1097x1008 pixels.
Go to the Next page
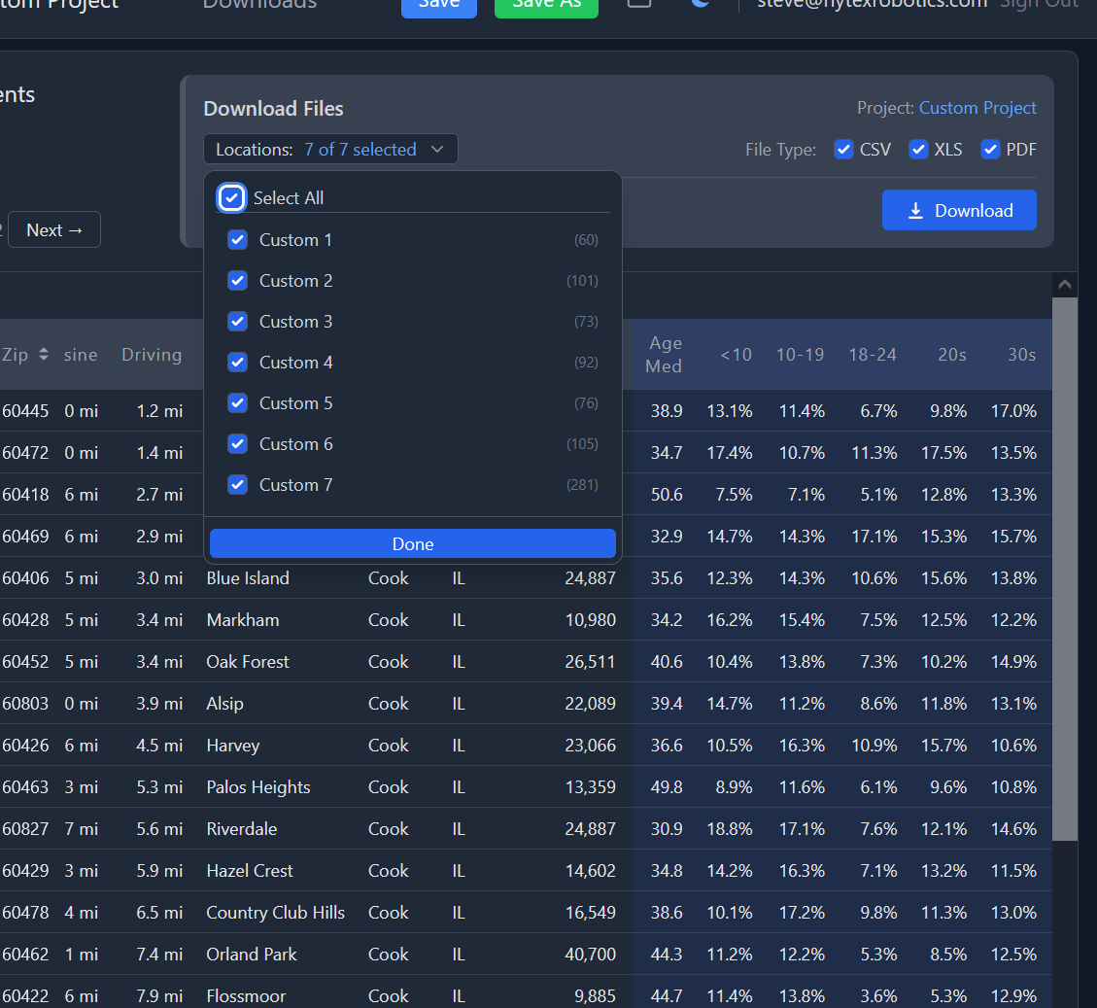[54, 230]
